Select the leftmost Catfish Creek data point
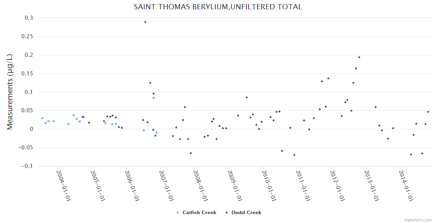436x223 pixels. coord(42,118)
